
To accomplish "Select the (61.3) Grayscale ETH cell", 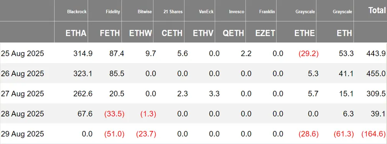I will (x=344, y=134).
